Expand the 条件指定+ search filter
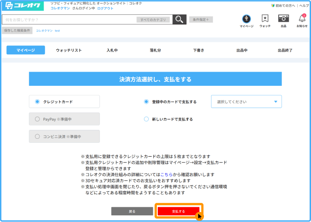 [201, 20]
